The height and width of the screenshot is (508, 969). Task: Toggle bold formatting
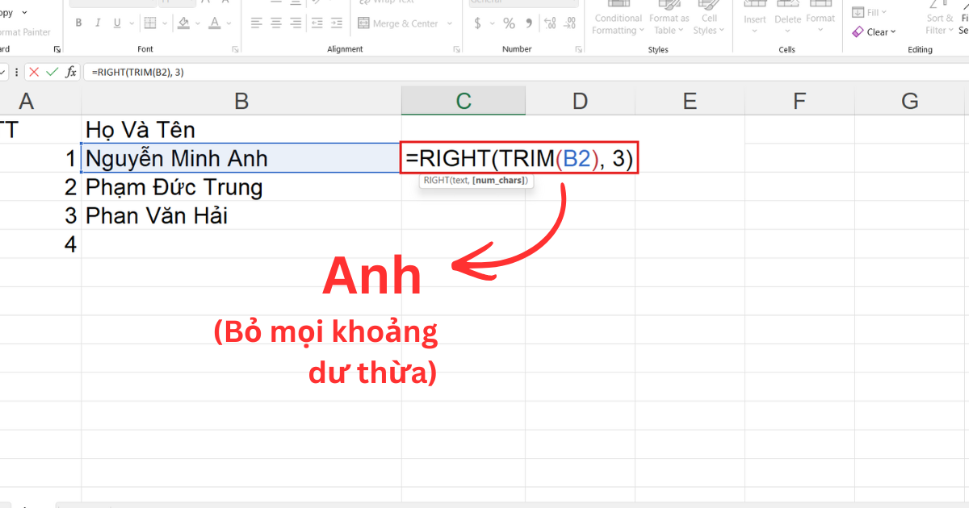pos(78,23)
